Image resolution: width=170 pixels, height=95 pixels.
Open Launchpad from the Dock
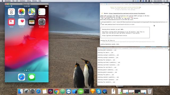coord(26,92)
